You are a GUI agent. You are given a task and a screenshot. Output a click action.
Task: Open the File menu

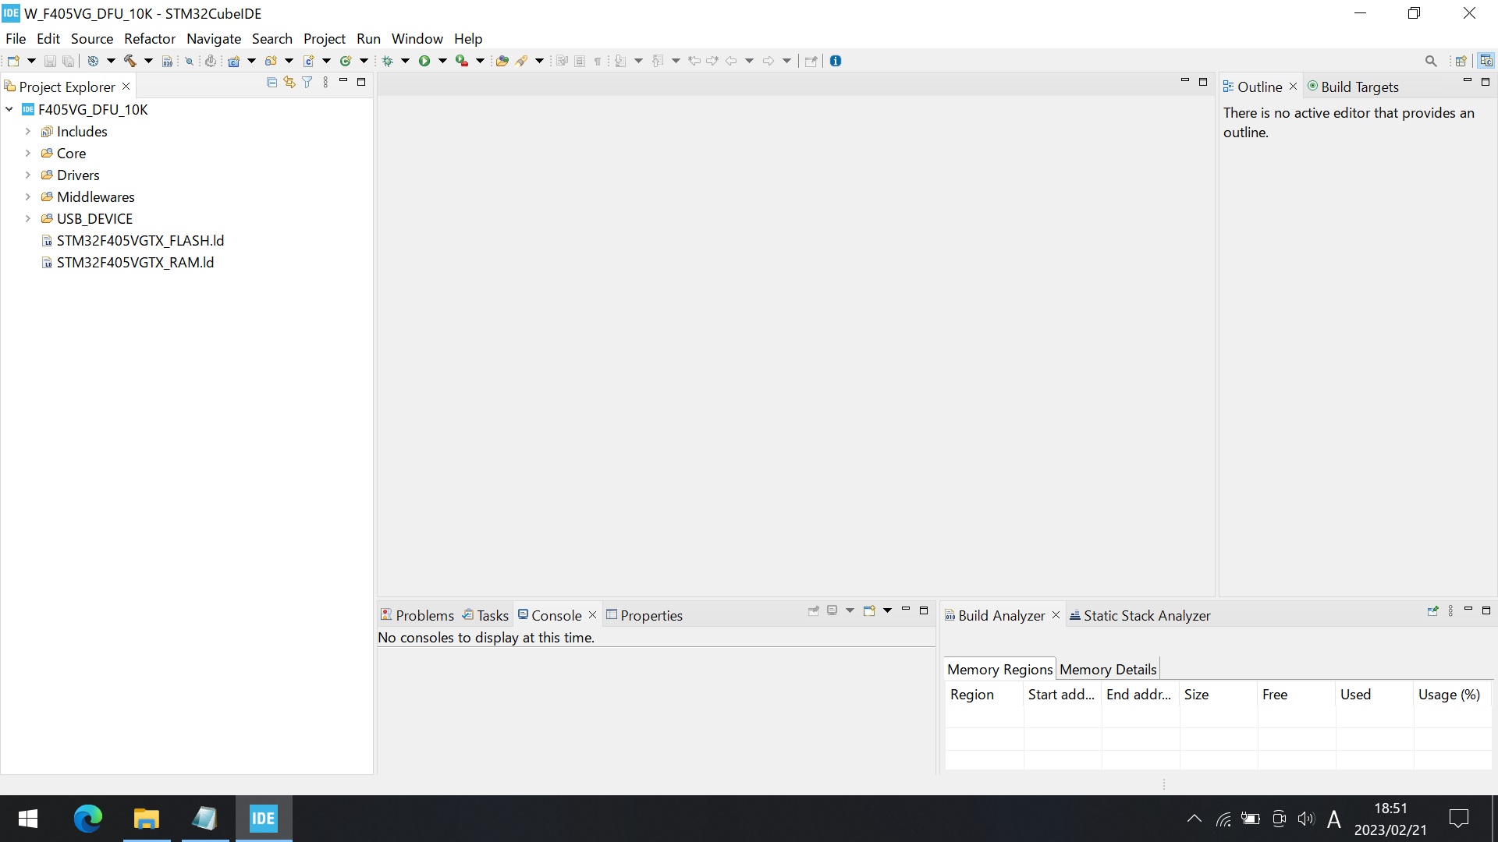pyautogui.click(x=16, y=38)
